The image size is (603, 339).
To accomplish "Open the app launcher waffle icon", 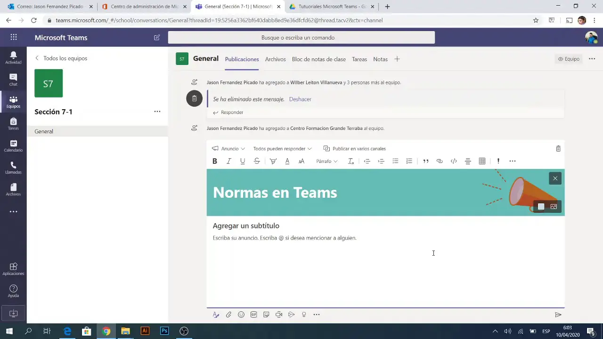I will pos(13,38).
